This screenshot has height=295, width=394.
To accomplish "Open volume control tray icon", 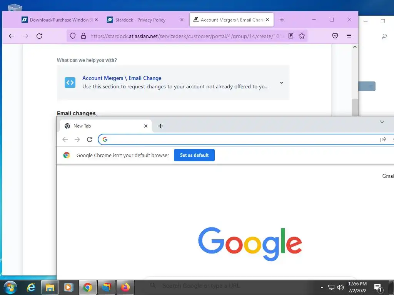I will [x=341, y=287].
